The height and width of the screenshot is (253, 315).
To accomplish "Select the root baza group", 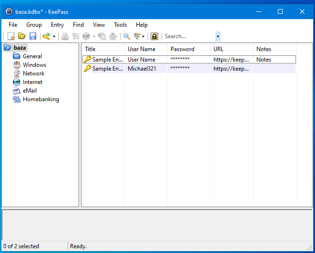I will click(x=20, y=48).
